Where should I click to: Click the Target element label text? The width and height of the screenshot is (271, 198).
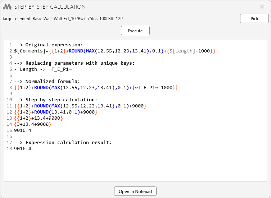tap(65, 19)
